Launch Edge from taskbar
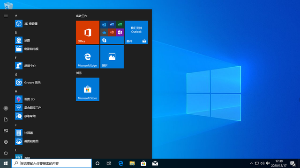This screenshot has width=300, height=168. pos(120,163)
